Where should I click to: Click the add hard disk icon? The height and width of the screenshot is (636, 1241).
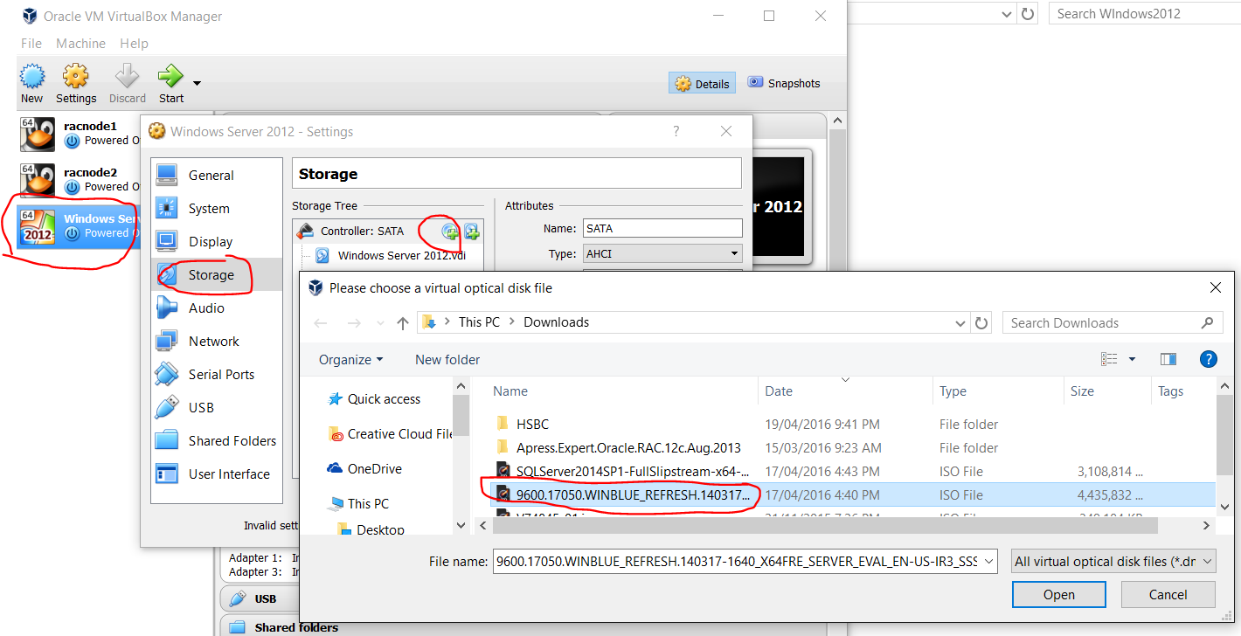point(472,232)
